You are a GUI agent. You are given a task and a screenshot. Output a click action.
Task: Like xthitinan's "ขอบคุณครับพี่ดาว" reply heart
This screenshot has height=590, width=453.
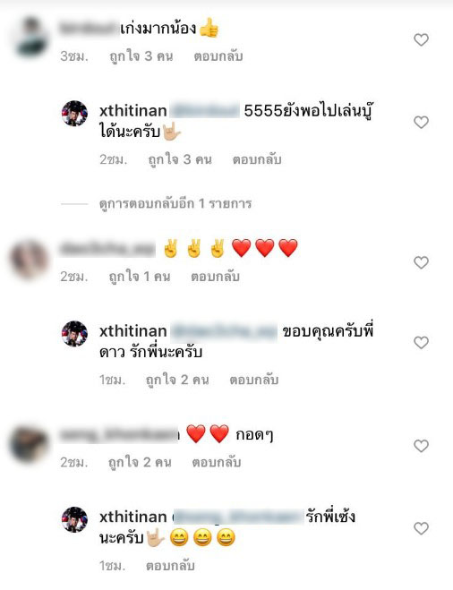coord(421,342)
